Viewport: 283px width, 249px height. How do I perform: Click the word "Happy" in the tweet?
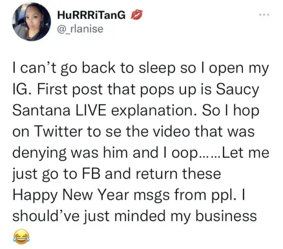tap(35, 196)
